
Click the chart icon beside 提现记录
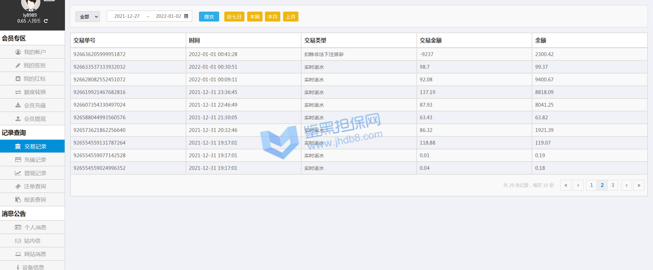(x=18, y=173)
